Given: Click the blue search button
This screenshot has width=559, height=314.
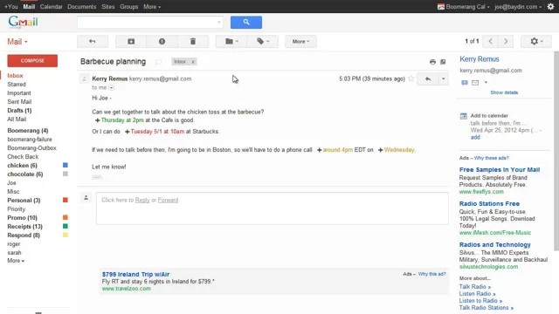Looking at the screenshot, I should (246, 23).
